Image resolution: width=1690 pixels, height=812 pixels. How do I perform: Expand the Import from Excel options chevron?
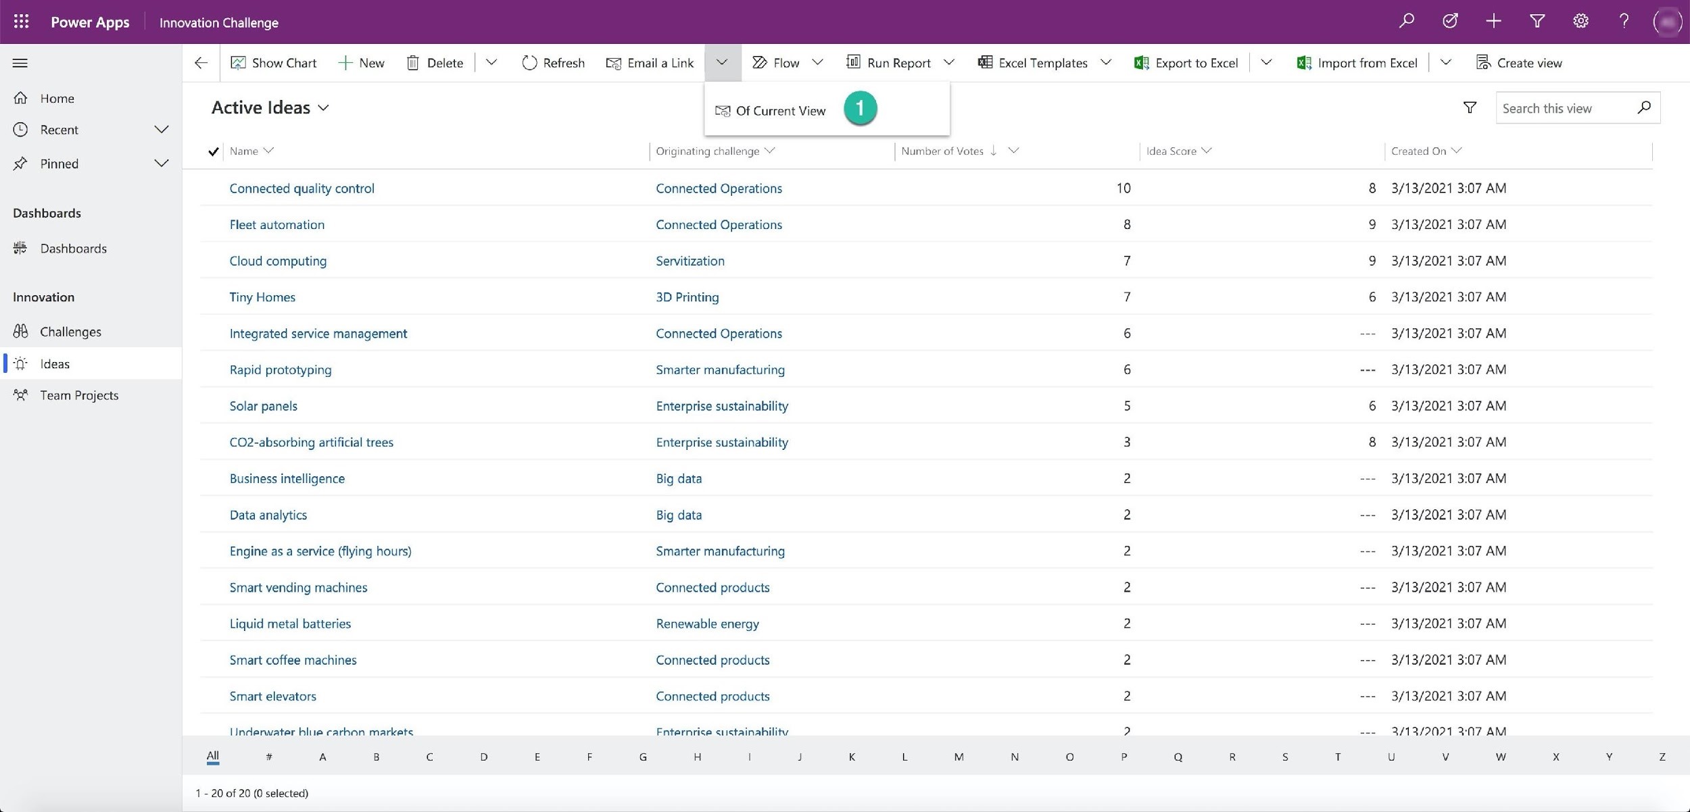point(1445,63)
